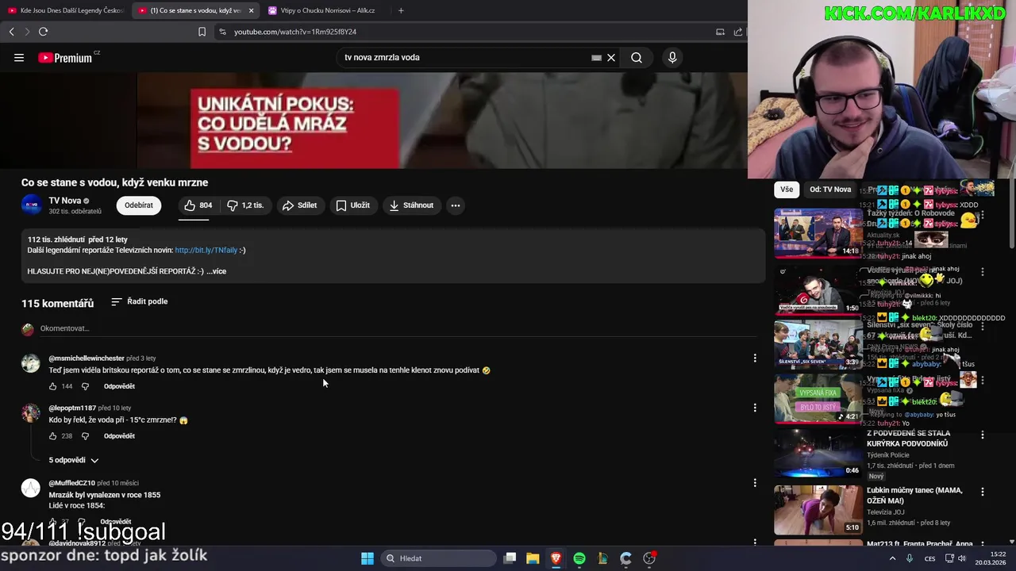Open the on-screen keyboard in the search box

click(596, 57)
